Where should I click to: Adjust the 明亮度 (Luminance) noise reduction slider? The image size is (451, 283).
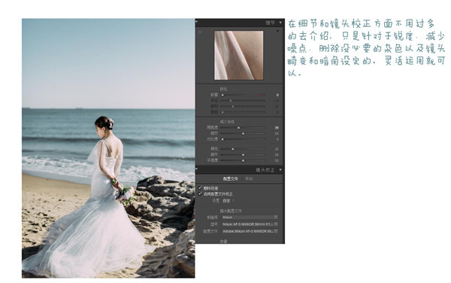click(243, 127)
